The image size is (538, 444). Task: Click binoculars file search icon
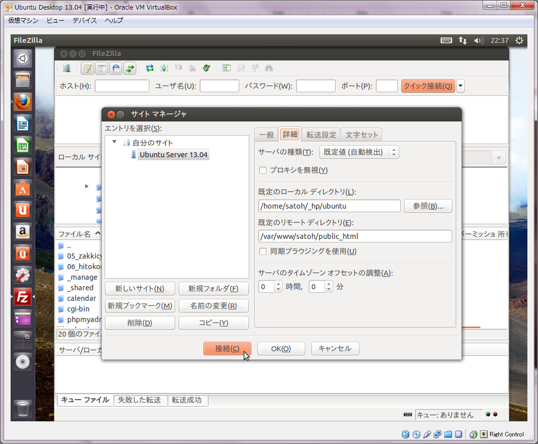pyautogui.click(x=268, y=68)
